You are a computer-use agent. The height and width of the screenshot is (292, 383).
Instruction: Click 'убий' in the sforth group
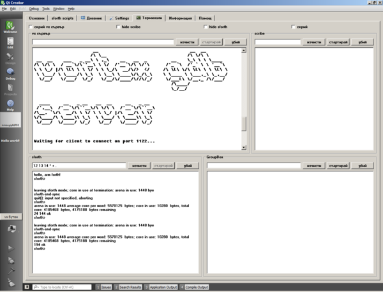(188, 166)
